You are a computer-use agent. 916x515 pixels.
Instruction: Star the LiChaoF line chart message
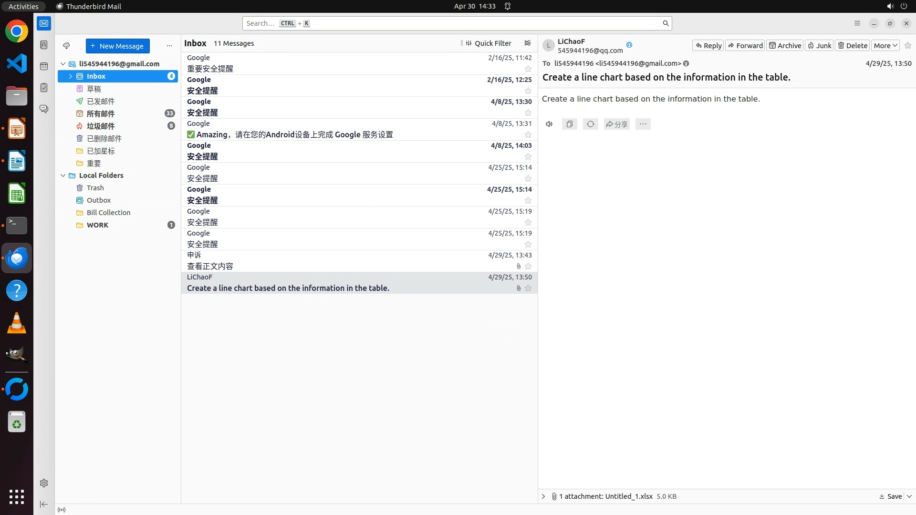(x=528, y=288)
